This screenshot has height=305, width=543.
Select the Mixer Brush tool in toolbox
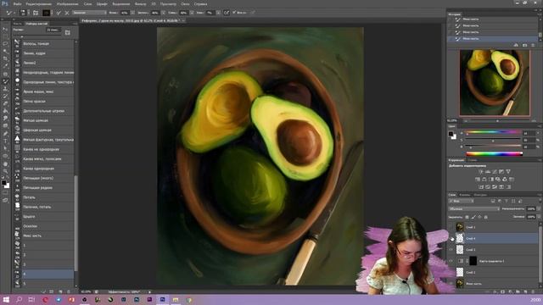pos(5,81)
